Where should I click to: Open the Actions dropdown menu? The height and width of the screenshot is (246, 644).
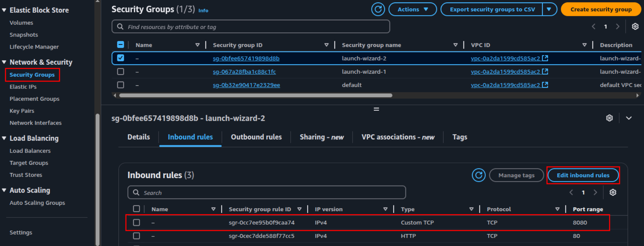click(x=412, y=9)
